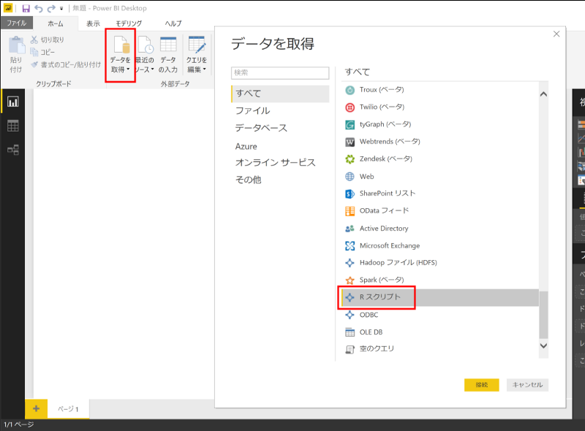Click the Web globe icon
This screenshot has height=431, width=585.
pyautogui.click(x=350, y=176)
